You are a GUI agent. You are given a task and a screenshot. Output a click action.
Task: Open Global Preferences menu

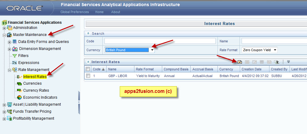click(x=75, y=12)
